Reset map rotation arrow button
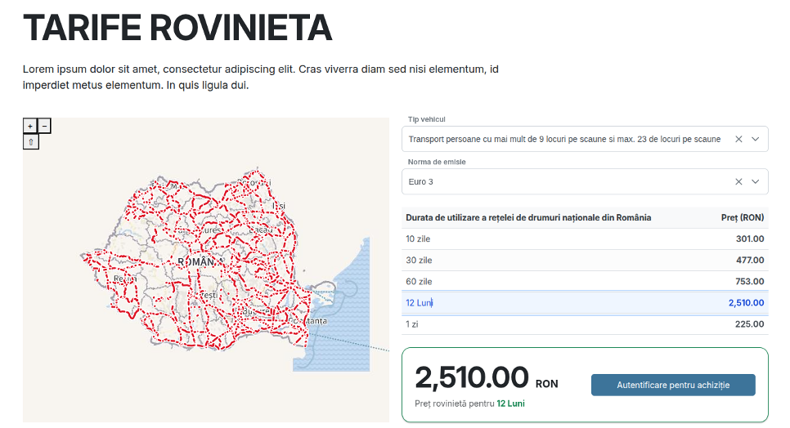This screenshot has width=790, height=428. [x=31, y=142]
